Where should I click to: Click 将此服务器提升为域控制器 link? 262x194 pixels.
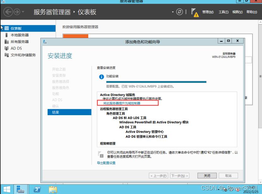(x=122, y=103)
